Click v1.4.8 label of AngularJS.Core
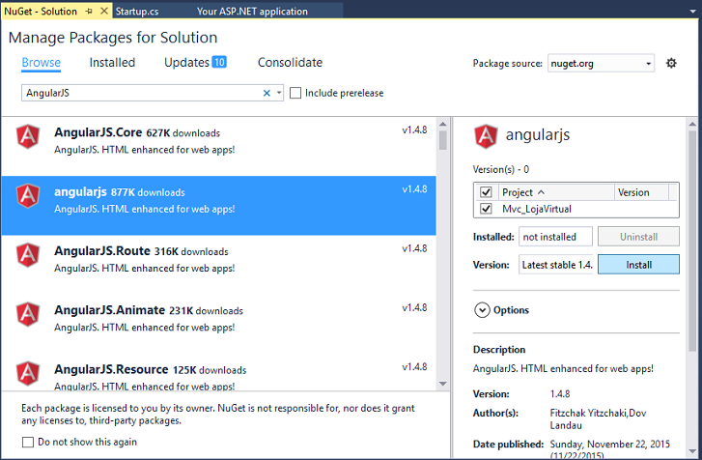Image resolution: width=702 pixels, height=460 pixels. (x=414, y=129)
